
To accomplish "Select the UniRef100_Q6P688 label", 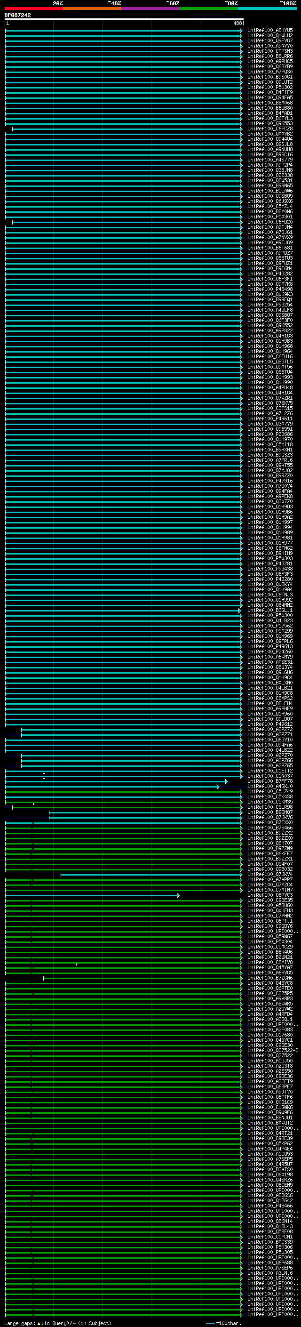I will pos(270,1263).
